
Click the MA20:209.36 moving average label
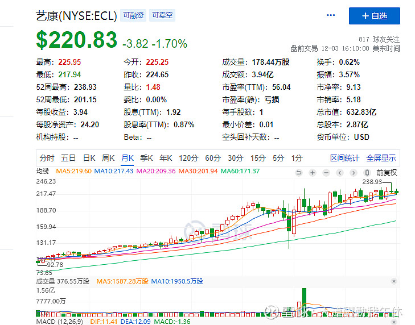coord(156,171)
